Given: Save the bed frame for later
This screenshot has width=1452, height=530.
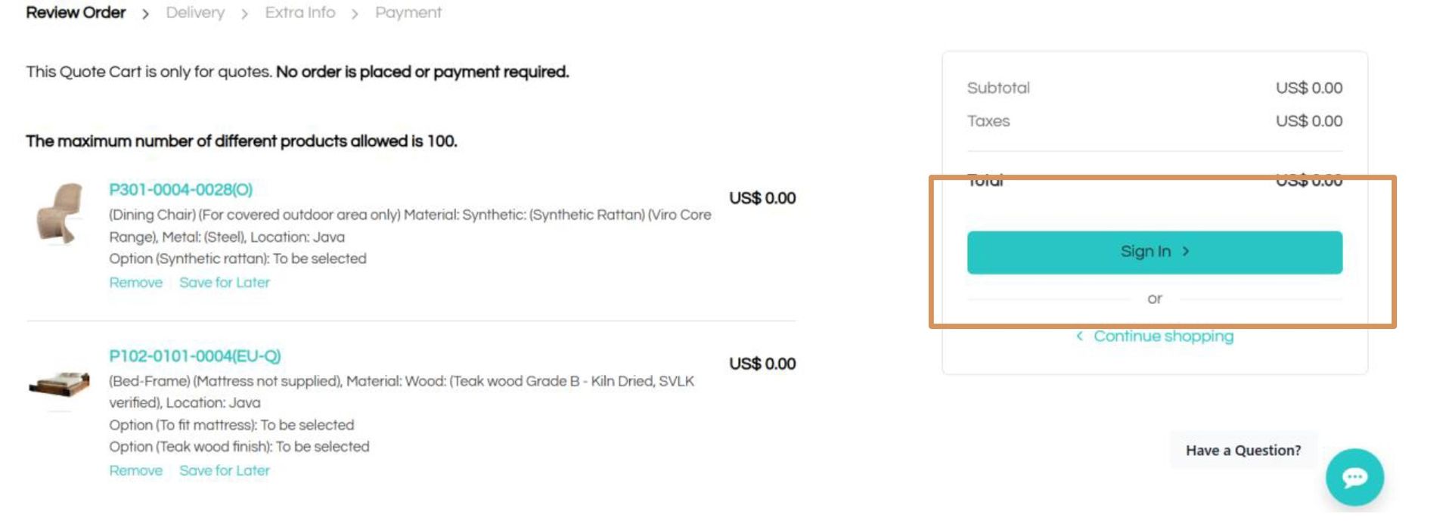Looking at the screenshot, I should coord(224,471).
